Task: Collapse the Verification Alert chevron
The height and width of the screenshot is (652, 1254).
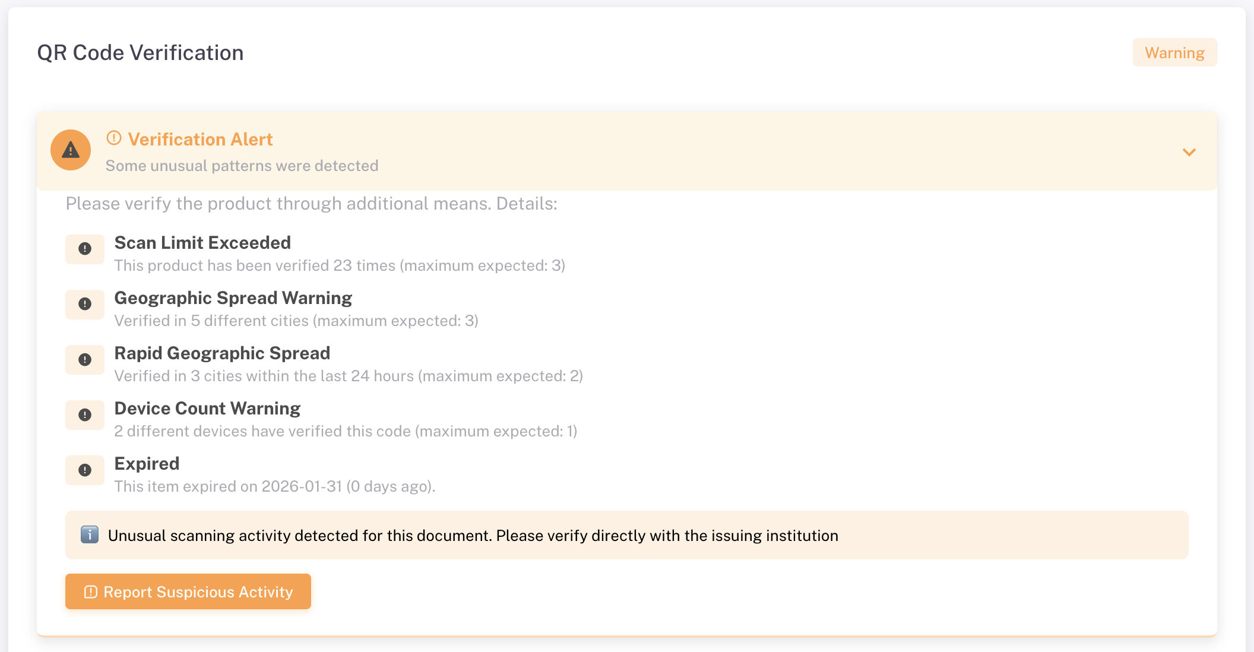Action: point(1189,152)
